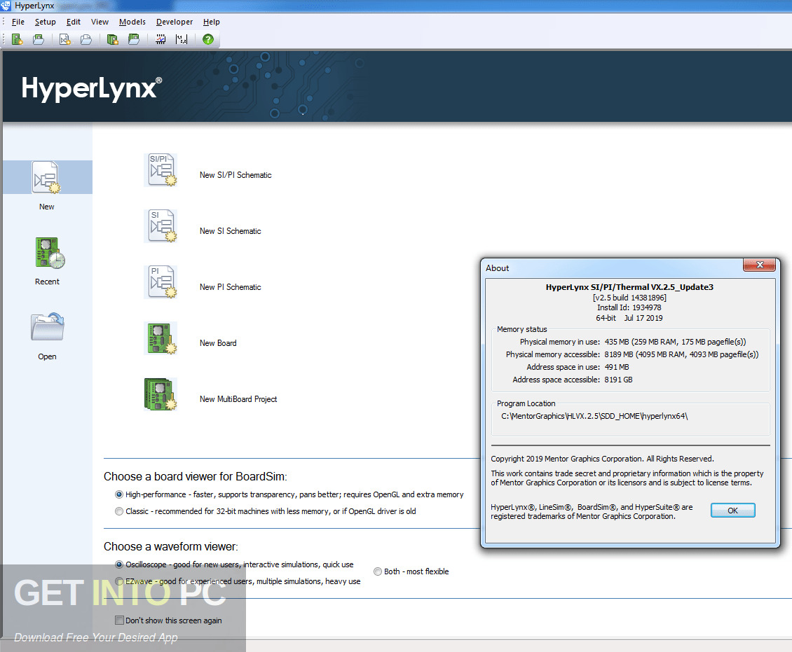Close the About dialog
792x652 pixels.
coord(760,265)
